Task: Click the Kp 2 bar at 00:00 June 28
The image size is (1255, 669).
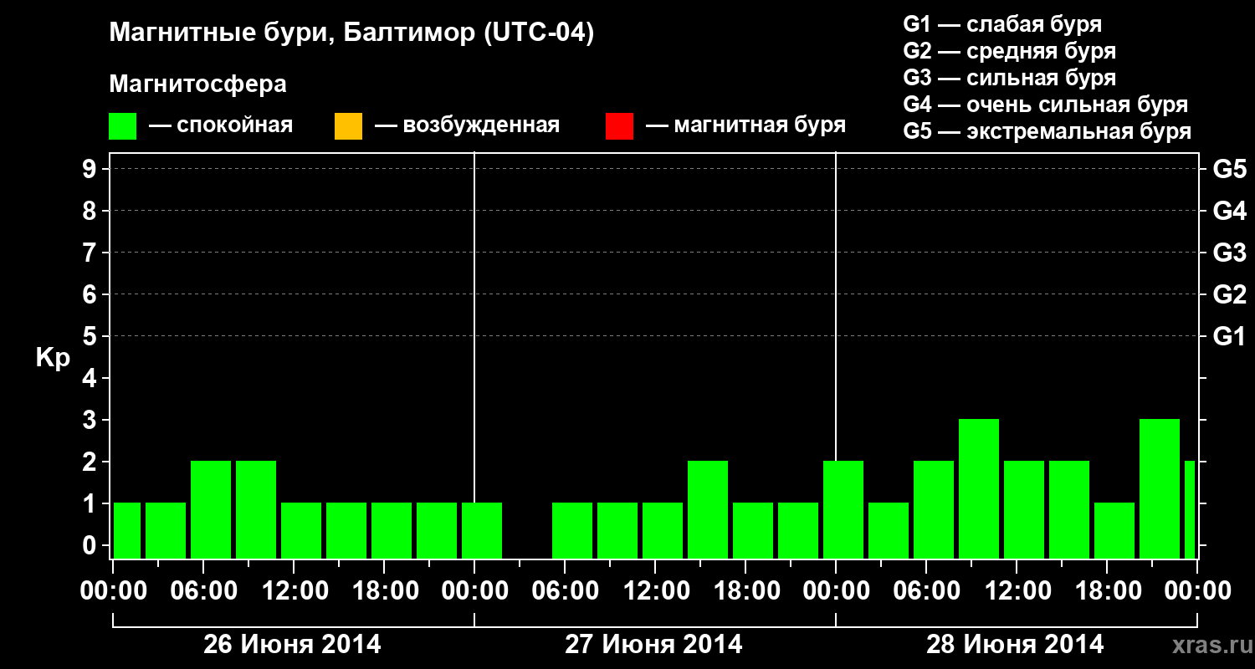Action: [x=843, y=509]
